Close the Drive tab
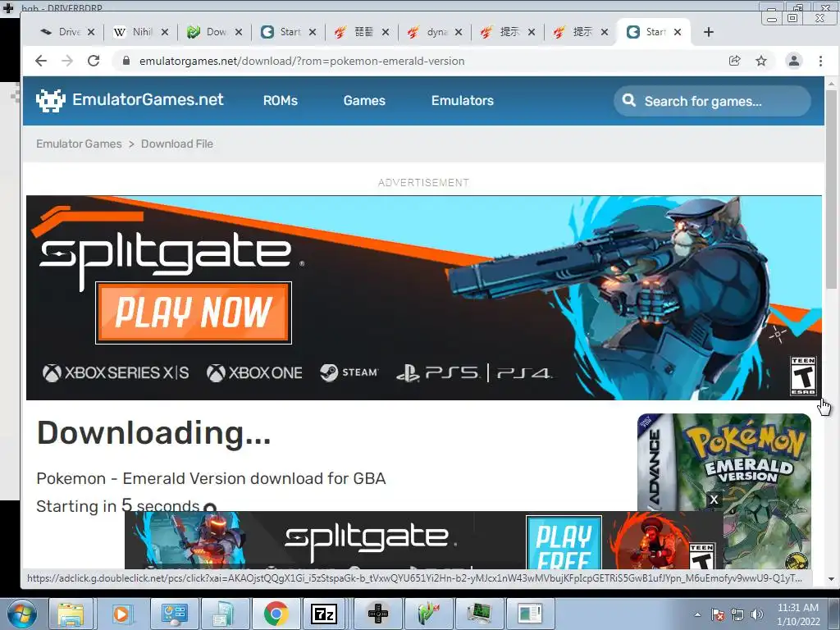840x630 pixels. [91, 32]
